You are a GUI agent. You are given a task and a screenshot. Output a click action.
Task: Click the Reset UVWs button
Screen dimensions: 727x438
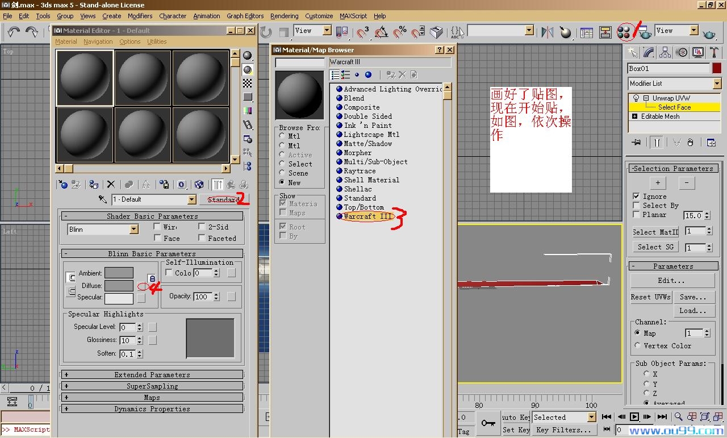pyautogui.click(x=651, y=297)
